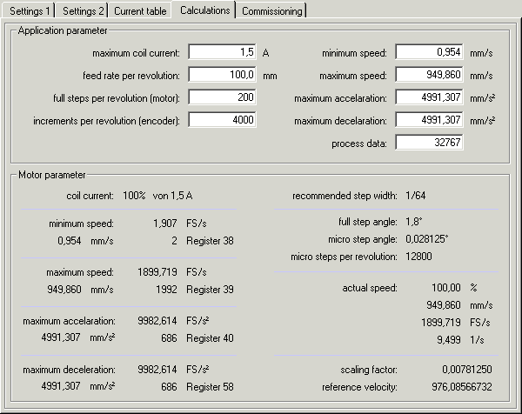Image resolution: width=522 pixels, height=414 pixels.
Task: Click micro step angle value '0,028125°'
Action: coord(427,239)
